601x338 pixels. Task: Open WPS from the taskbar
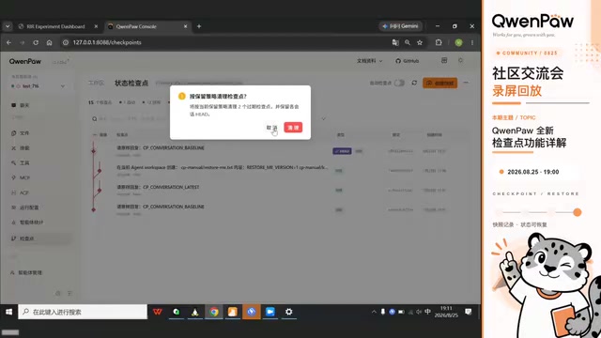coord(157,312)
